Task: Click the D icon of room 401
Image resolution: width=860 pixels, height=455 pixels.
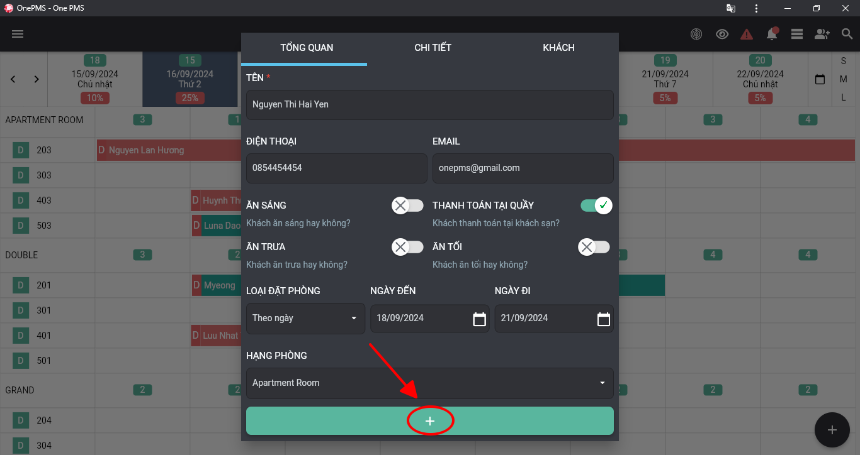Action: tap(20, 336)
